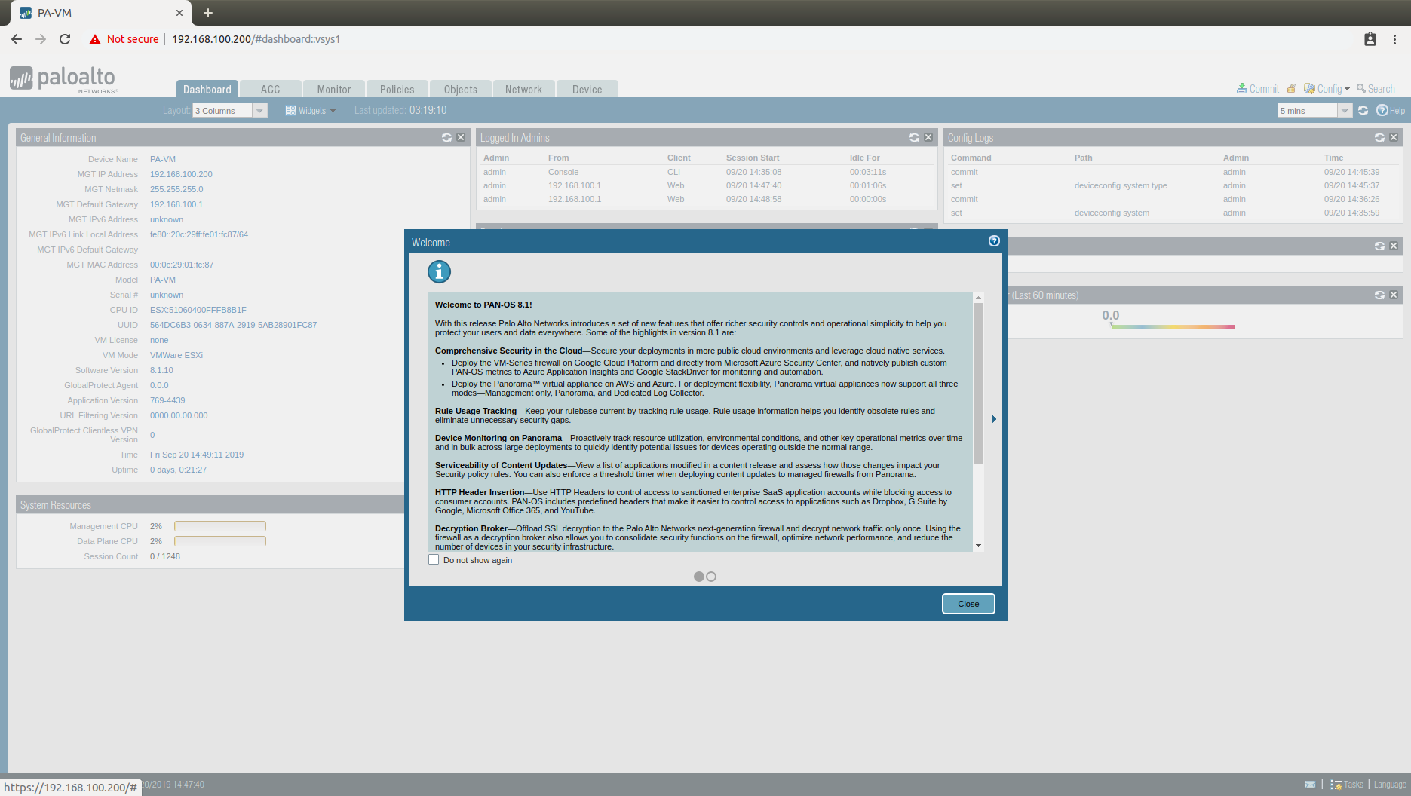Expand the Widgets dropdown
1411x796 pixels.
pos(310,110)
